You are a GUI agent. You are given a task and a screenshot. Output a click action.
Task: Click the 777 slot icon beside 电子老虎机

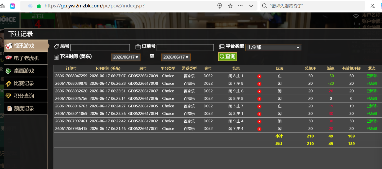9,58
